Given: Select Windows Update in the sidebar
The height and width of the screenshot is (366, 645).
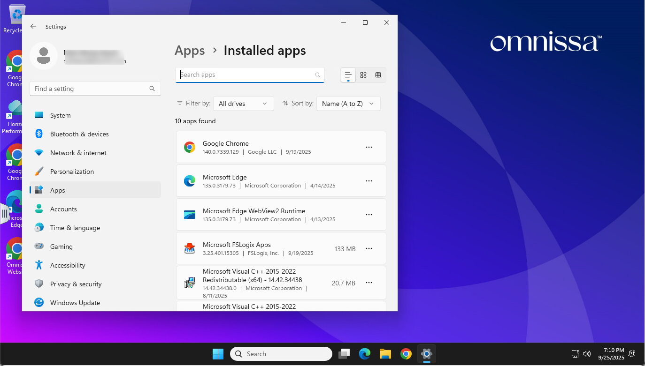Looking at the screenshot, I should coord(75,303).
